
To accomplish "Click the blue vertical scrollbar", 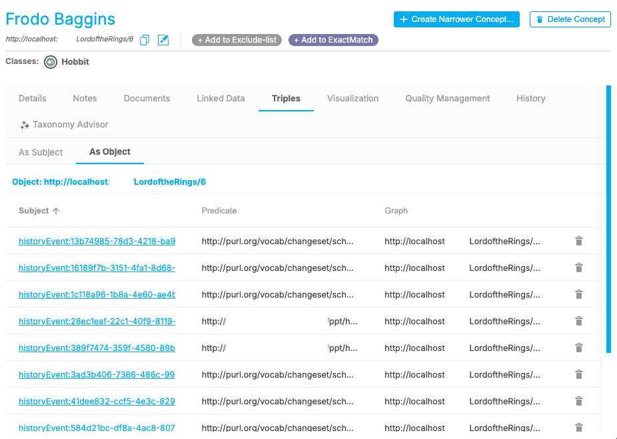I will pos(608,219).
